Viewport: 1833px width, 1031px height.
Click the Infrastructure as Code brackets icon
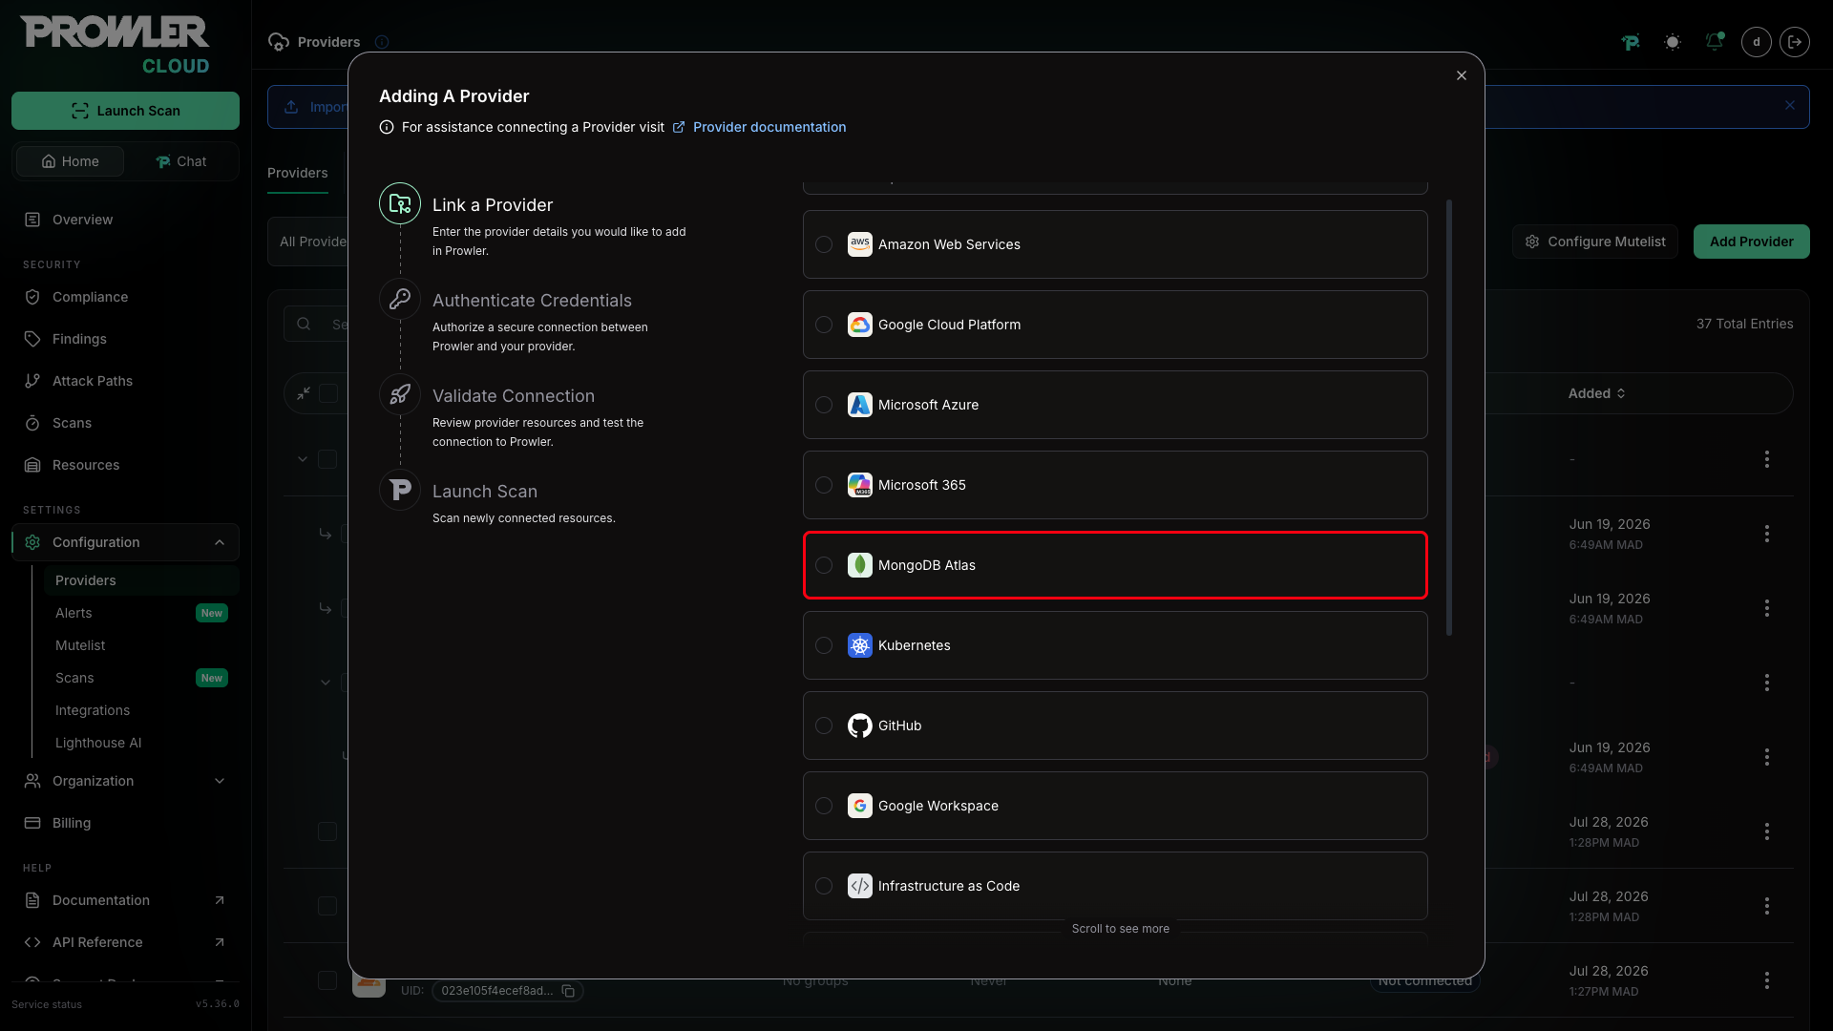860,886
